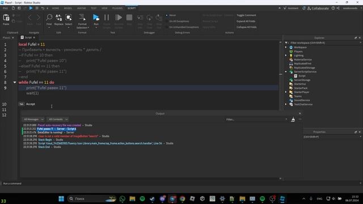Click Expand All Folds
Image resolution: width=363 pixels, height=204 pixels.
point(246,21)
